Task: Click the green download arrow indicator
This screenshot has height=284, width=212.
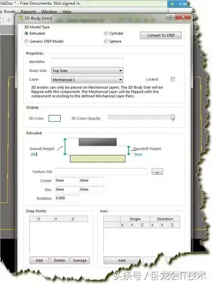Action: click(173, 4)
